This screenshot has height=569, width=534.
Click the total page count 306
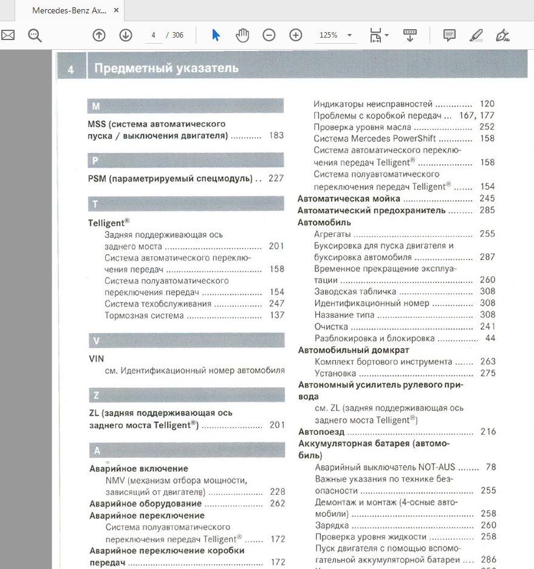click(177, 35)
